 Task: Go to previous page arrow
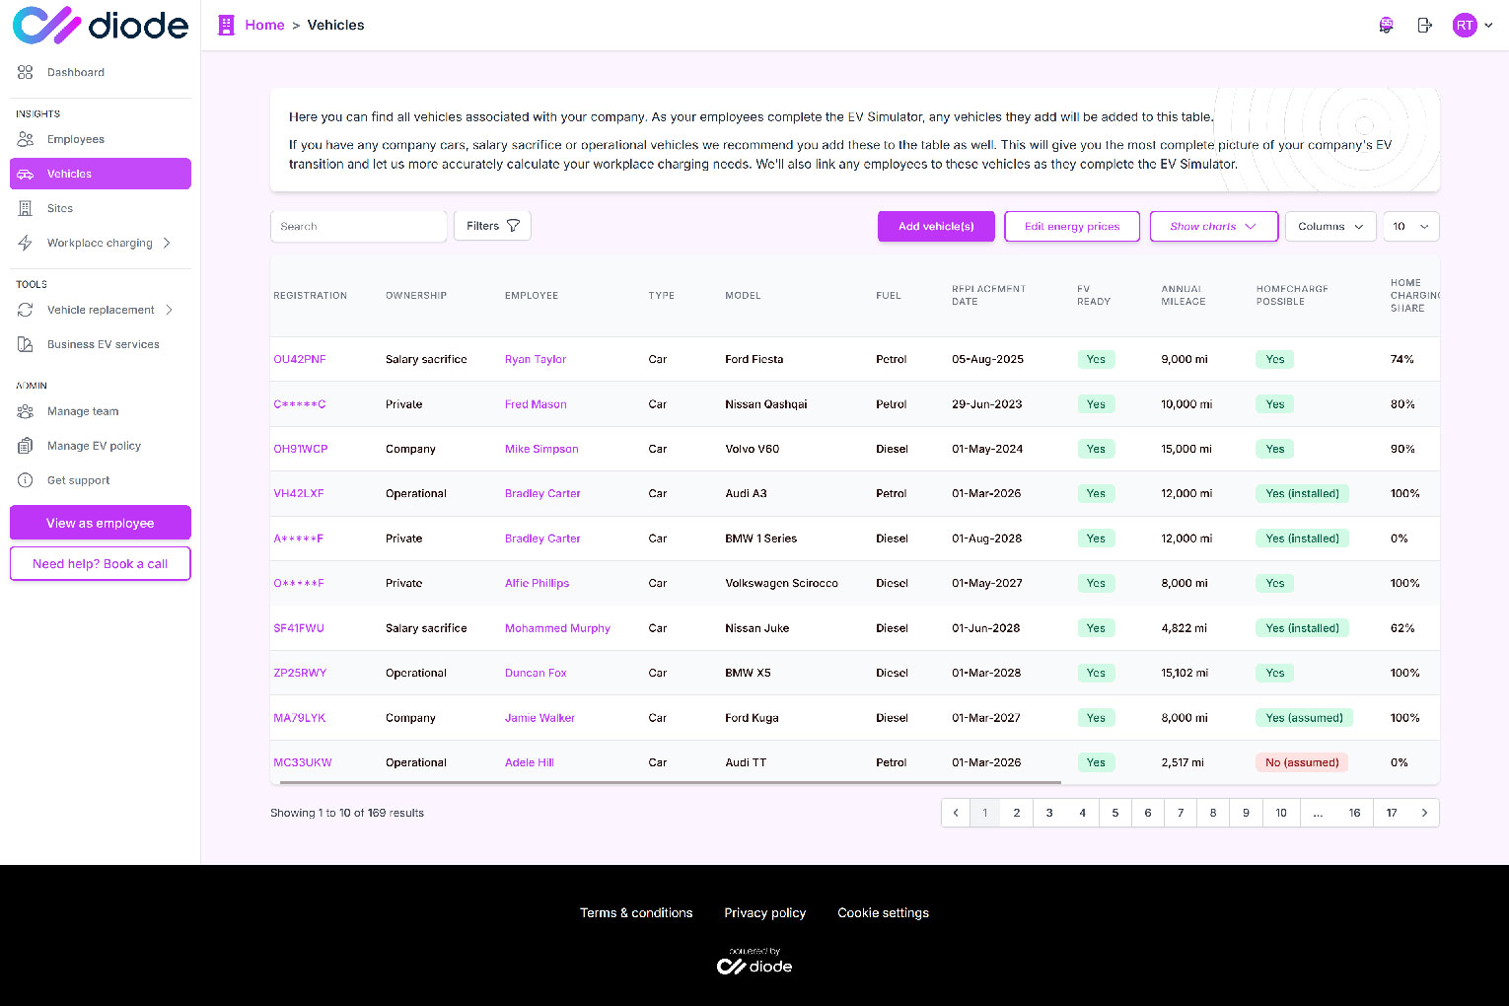tap(956, 813)
